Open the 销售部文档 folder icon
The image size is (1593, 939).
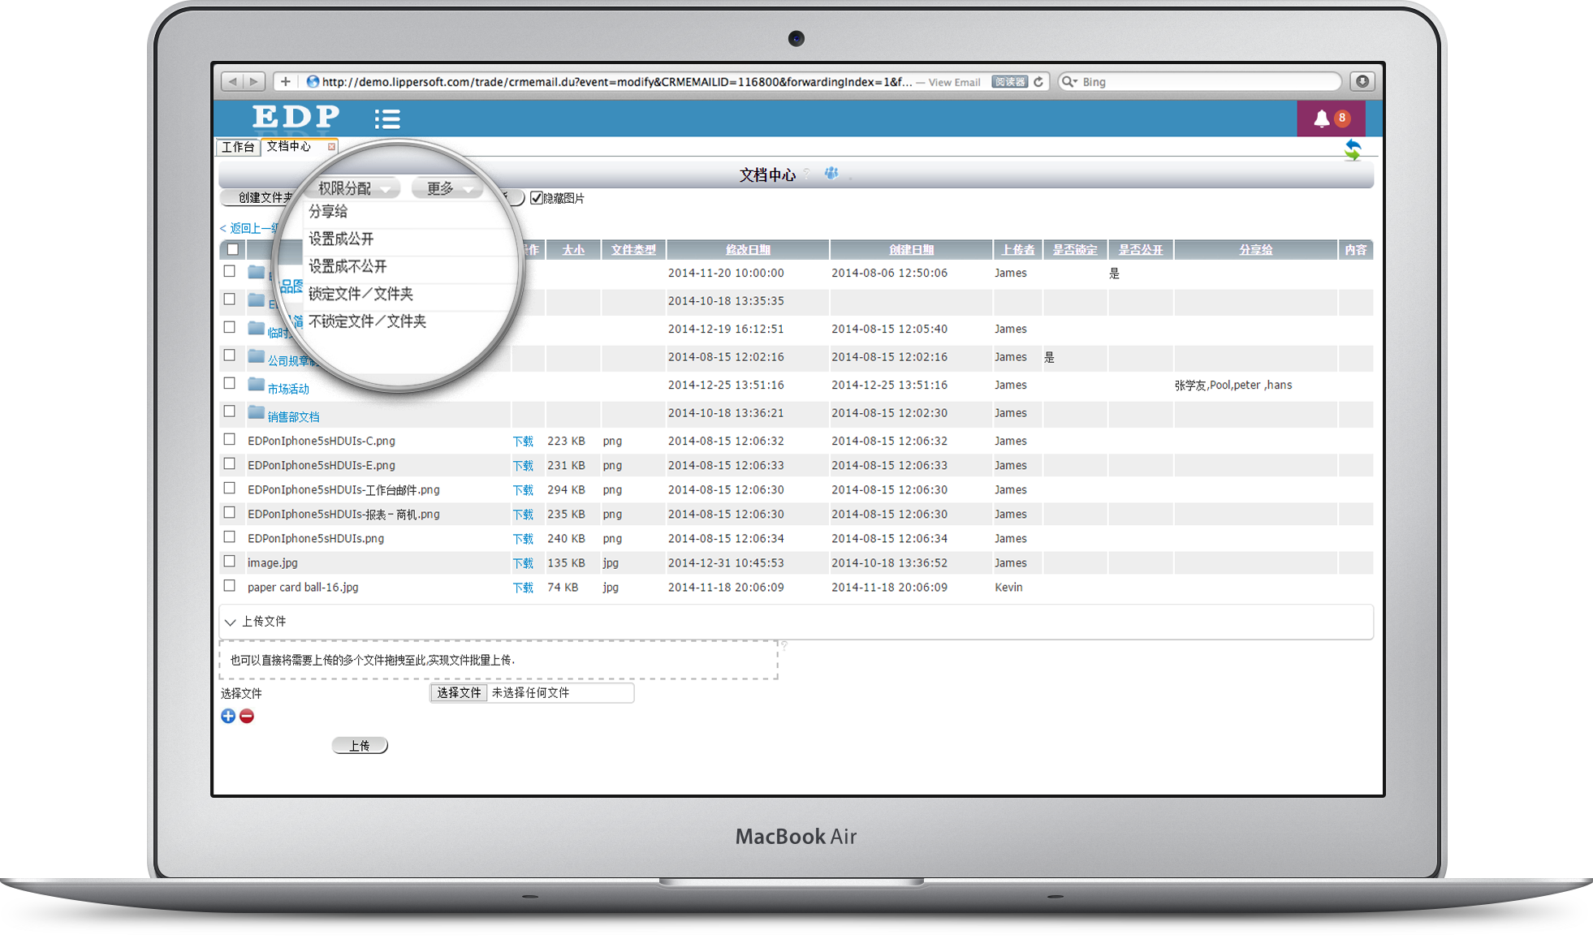tap(257, 413)
